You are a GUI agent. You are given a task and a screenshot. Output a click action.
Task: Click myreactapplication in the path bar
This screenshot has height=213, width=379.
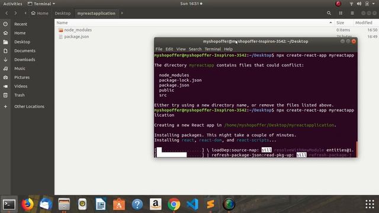point(96,13)
